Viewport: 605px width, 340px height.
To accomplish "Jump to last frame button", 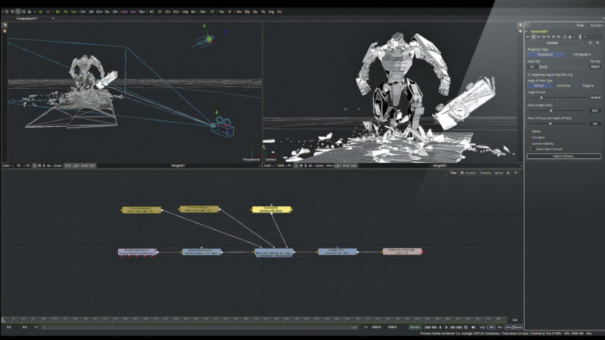I will pyautogui.click(x=459, y=327).
